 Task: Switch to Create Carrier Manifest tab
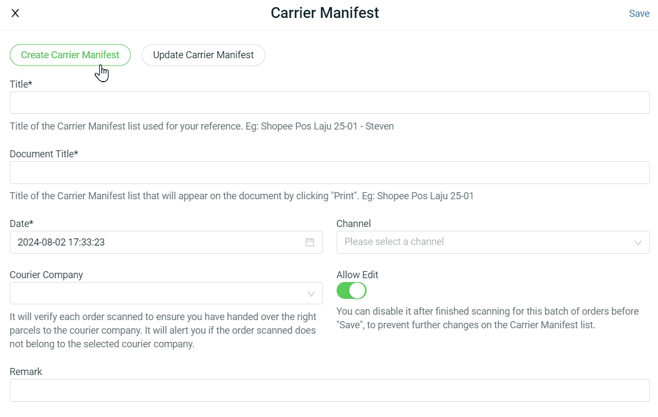(x=70, y=55)
